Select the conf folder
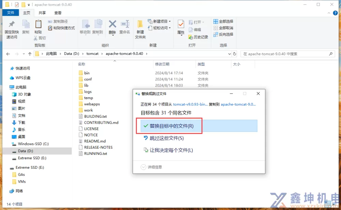Image resolution: width=341 pixels, height=210 pixels. pos(85,79)
